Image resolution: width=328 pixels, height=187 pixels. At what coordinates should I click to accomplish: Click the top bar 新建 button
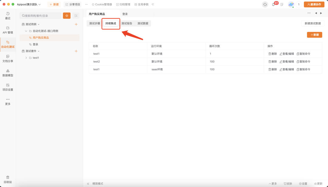pos(54,4)
